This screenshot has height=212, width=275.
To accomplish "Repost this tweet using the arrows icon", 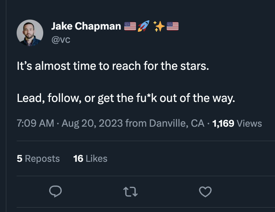I will (x=130, y=191).
